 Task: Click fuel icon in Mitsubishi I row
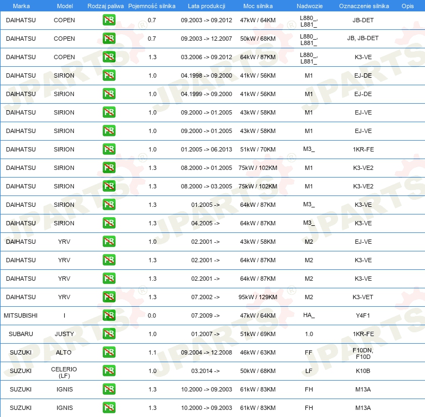click(109, 315)
